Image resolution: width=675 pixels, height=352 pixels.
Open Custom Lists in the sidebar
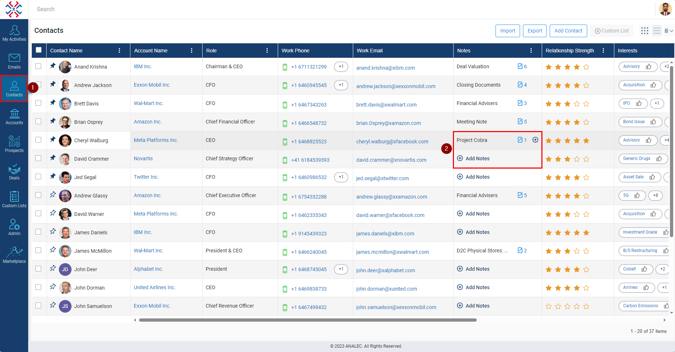(14, 200)
